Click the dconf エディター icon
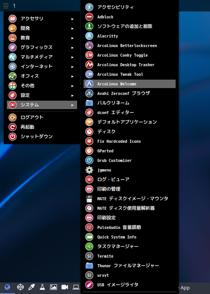210x294 pixels. pyautogui.click(x=89, y=113)
